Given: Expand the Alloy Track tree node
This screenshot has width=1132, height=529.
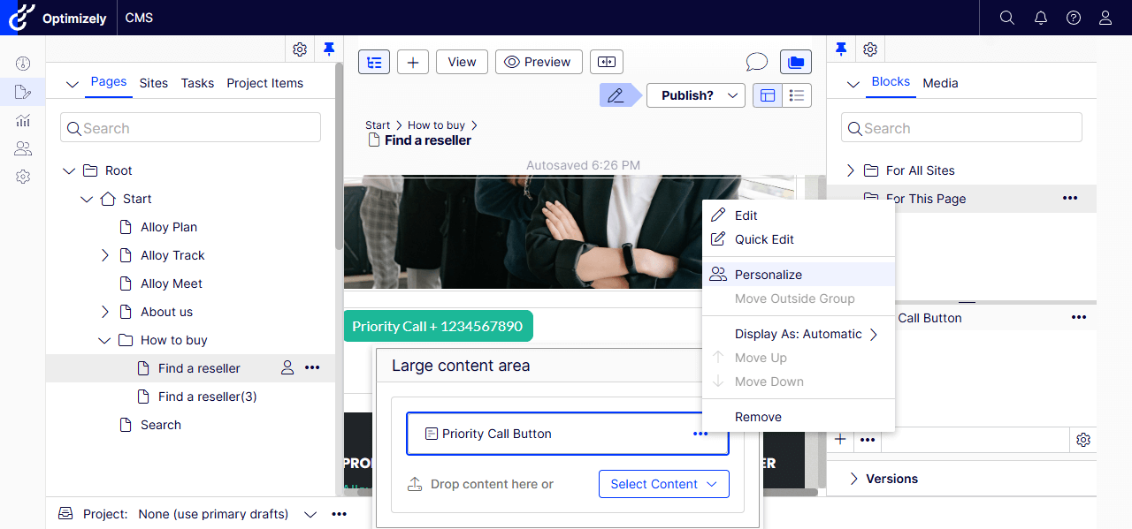Looking at the screenshot, I should (x=105, y=255).
